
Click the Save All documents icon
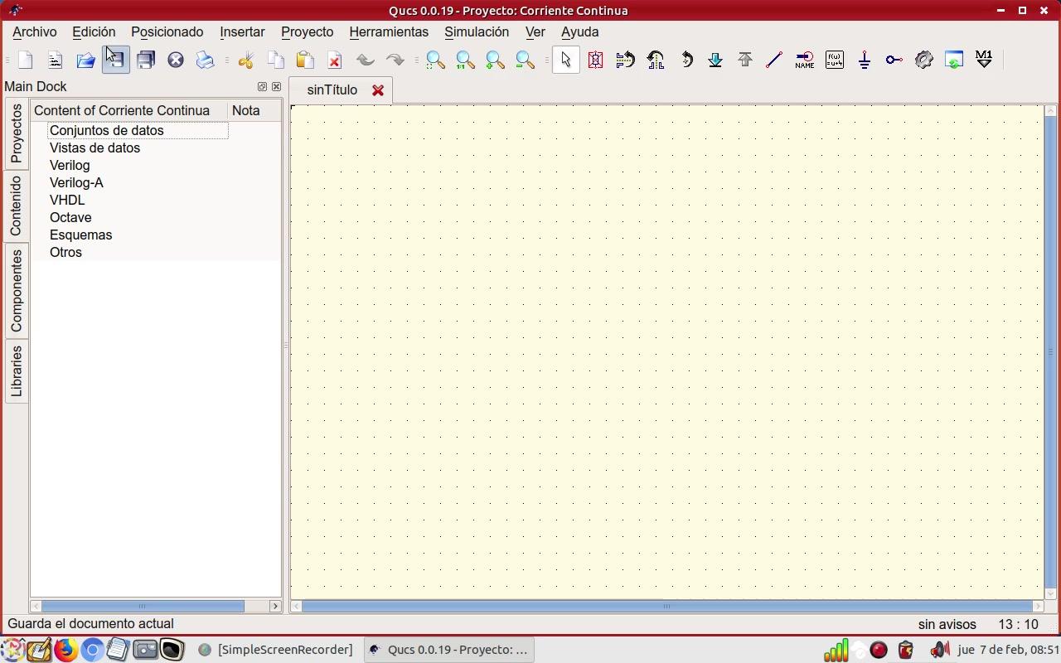point(146,60)
